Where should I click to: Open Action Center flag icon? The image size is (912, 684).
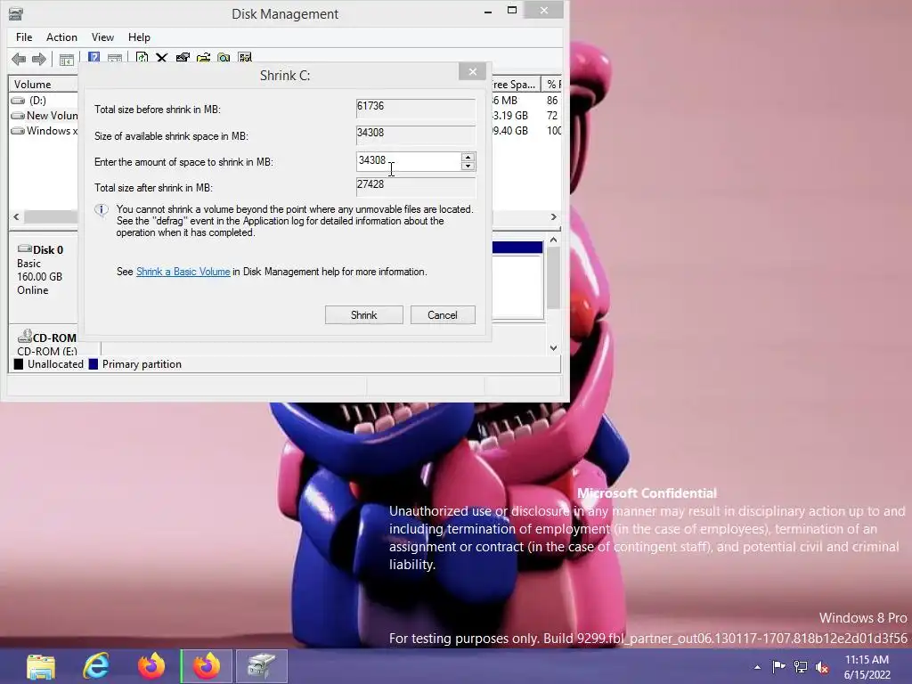point(778,666)
